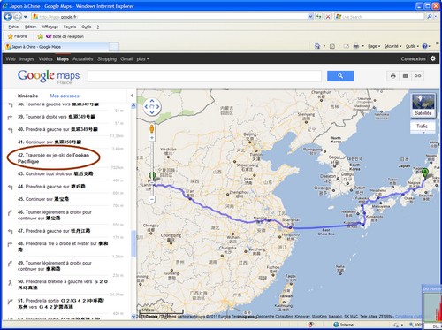442x330 pixels.
Task: Click the Favoris star button
Action: point(17,36)
